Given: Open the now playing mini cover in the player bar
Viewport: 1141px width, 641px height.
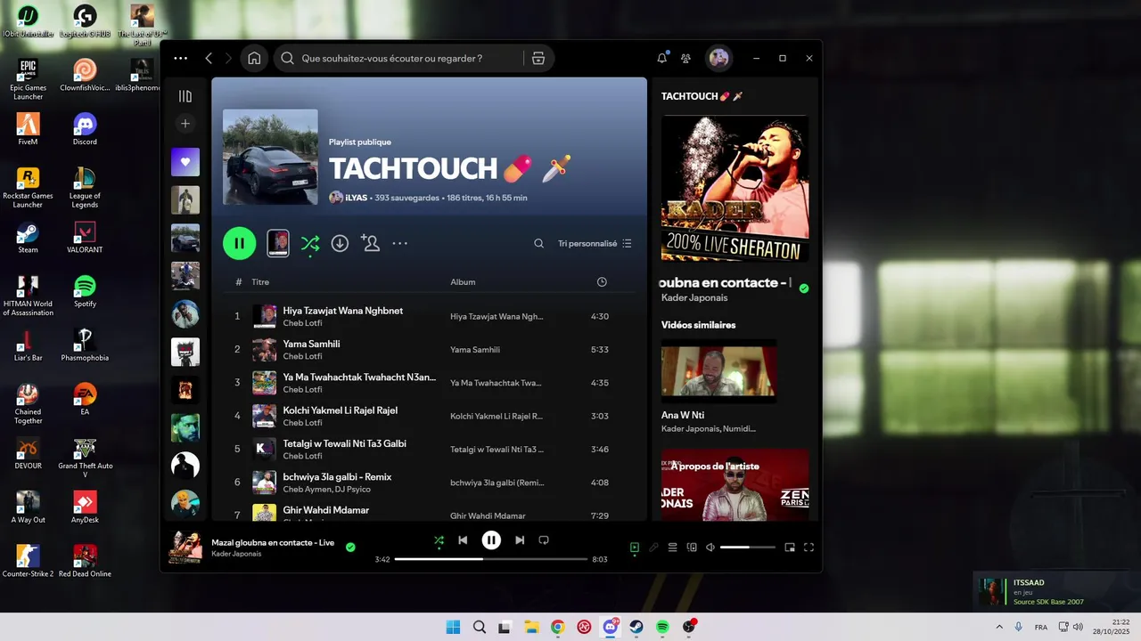Looking at the screenshot, I should coord(185,547).
